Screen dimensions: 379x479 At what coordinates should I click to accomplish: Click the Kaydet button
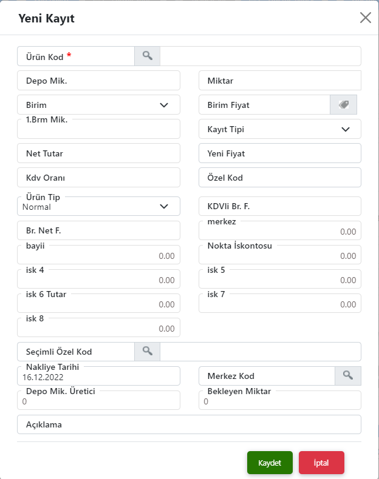[x=270, y=463]
